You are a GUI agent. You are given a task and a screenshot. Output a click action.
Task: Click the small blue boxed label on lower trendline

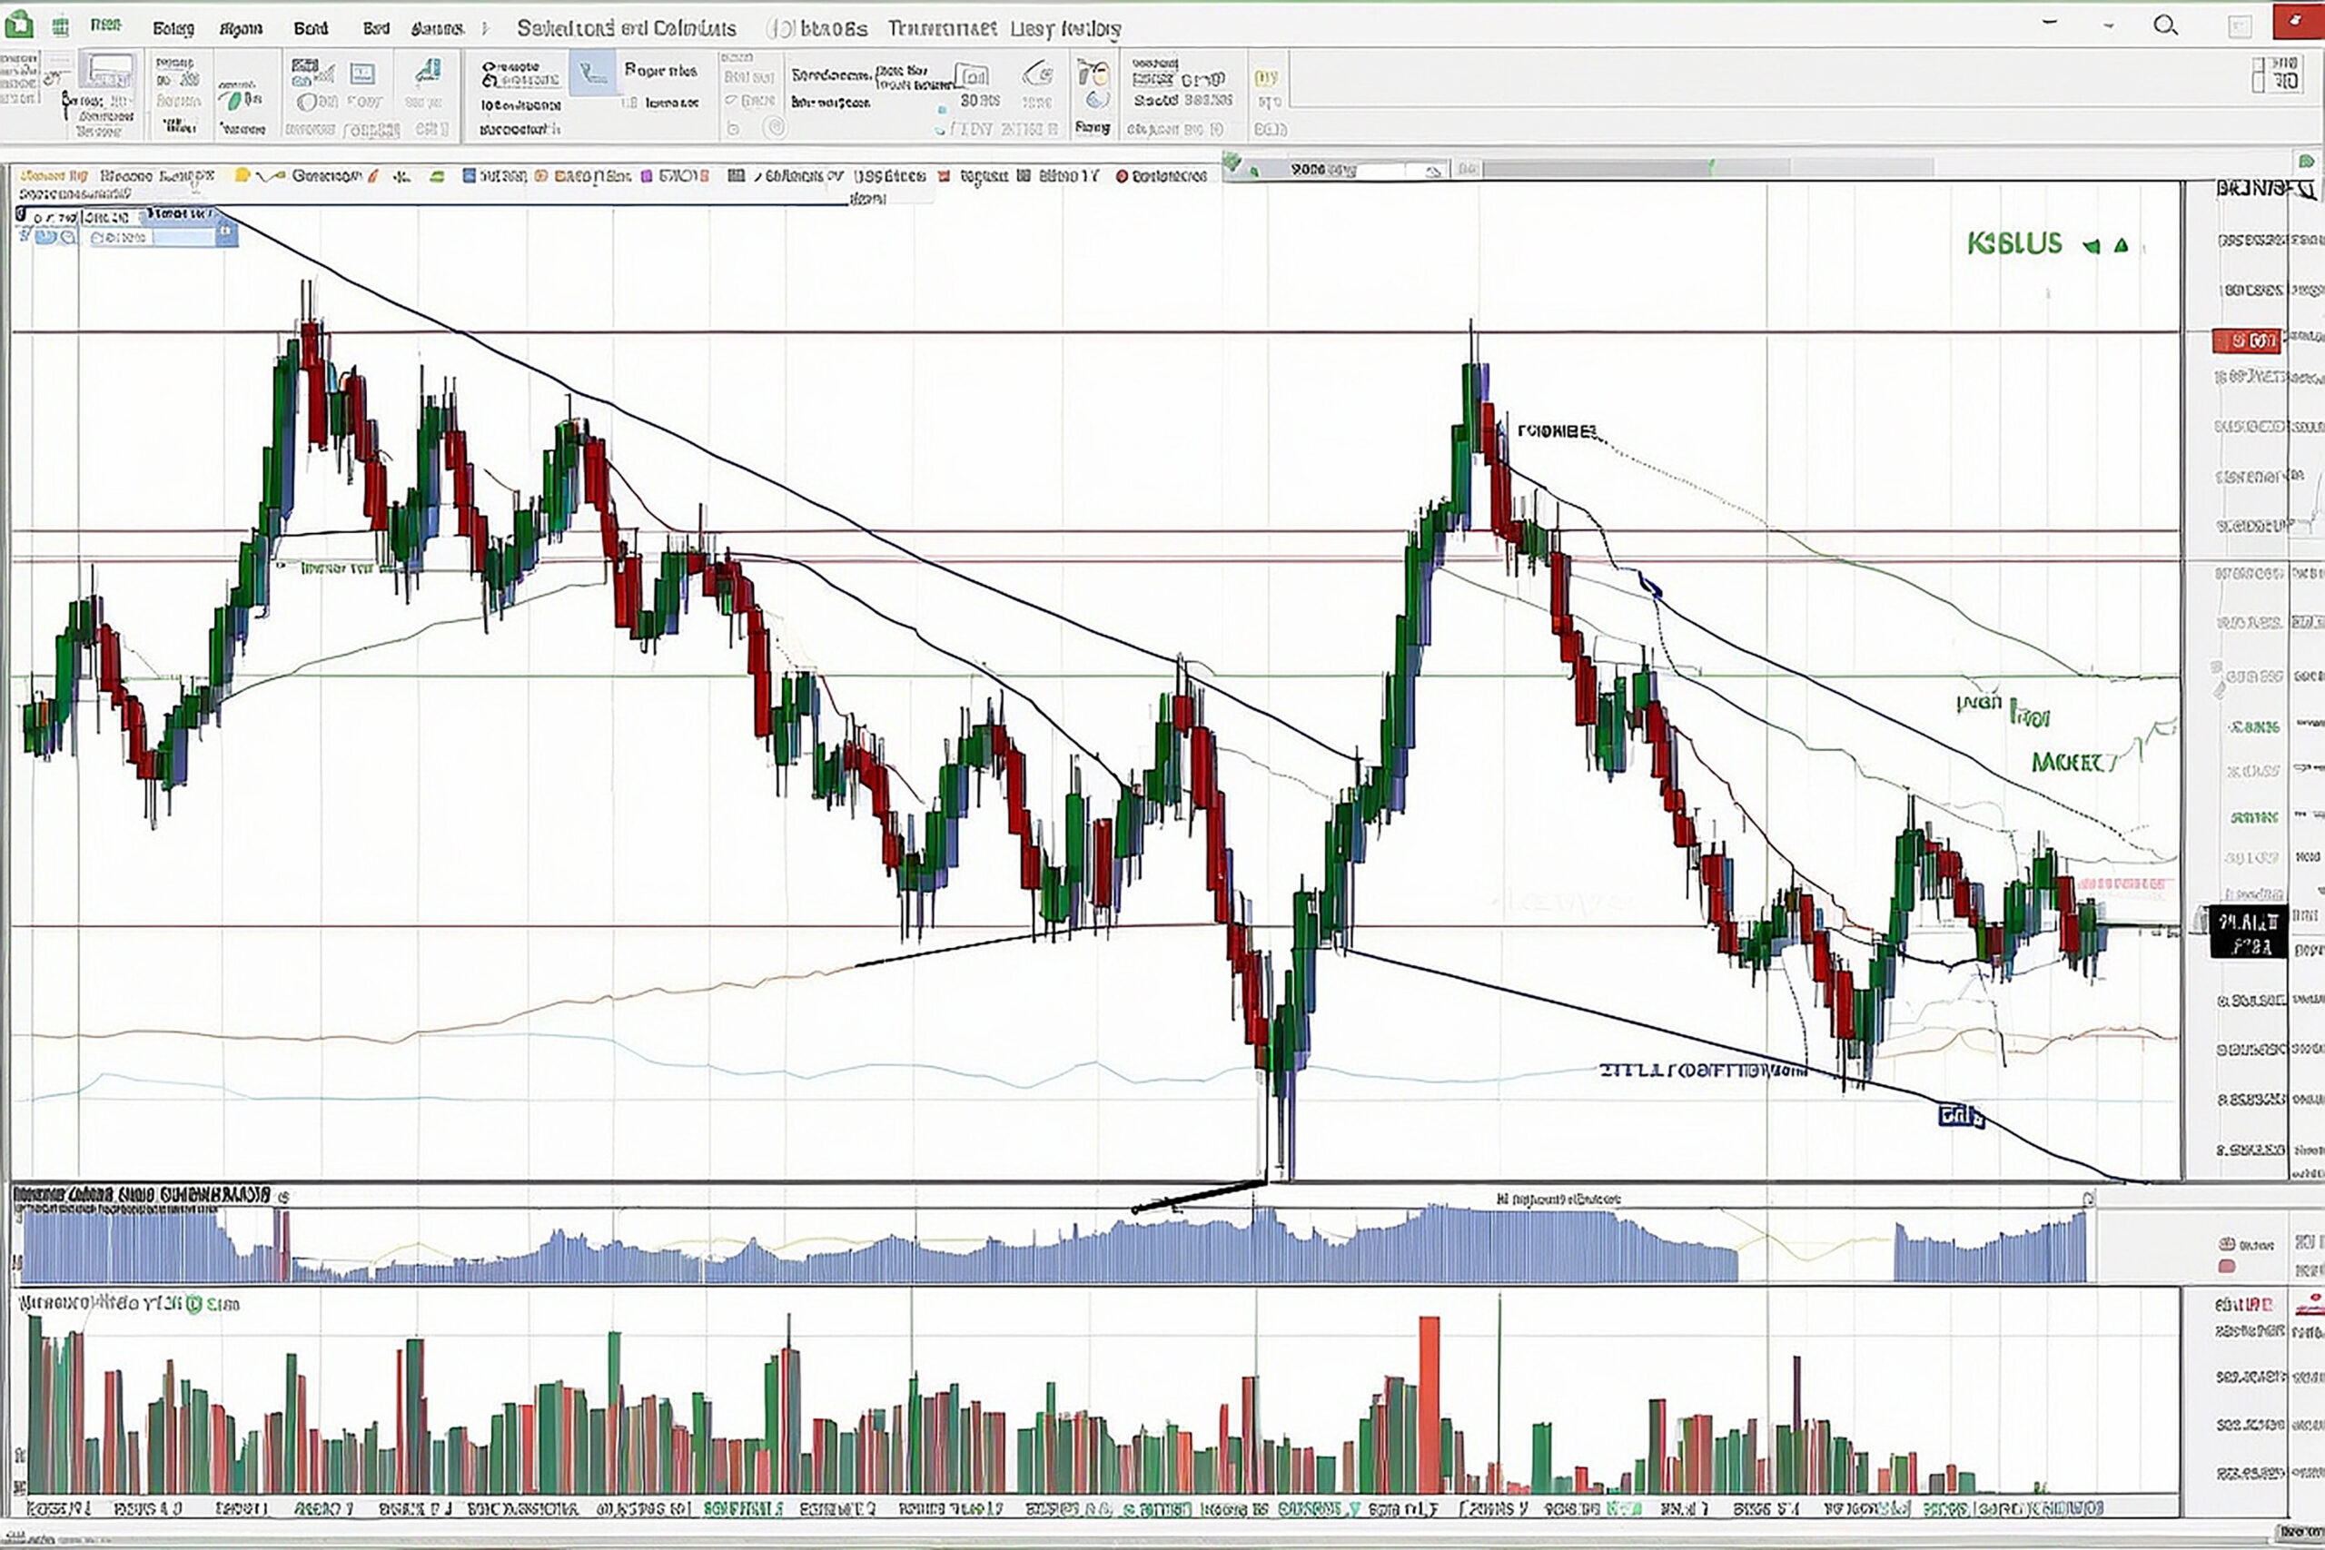[x=1961, y=1117]
